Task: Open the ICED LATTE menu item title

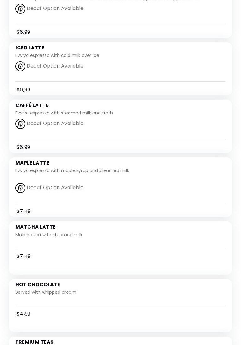Action: click(30, 48)
